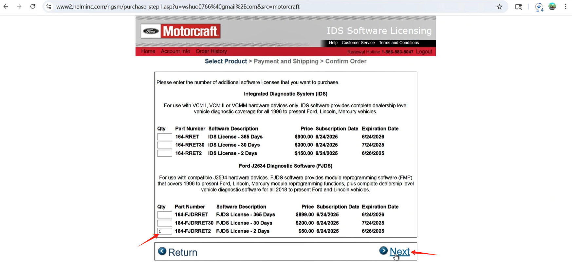Read Terms and Conditions
The image size is (572, 267).
[399, 43]
